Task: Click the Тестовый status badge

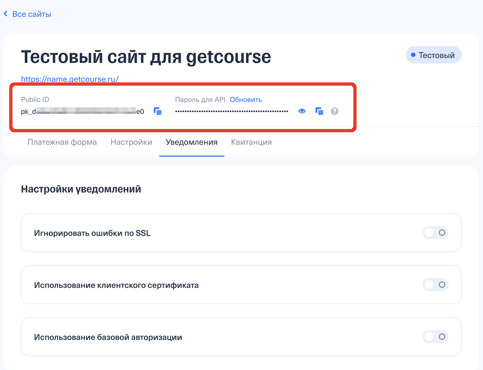Action: point(433,55)
